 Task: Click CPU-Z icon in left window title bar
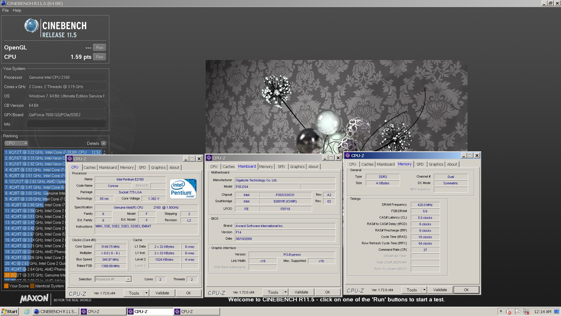[70, 159]
